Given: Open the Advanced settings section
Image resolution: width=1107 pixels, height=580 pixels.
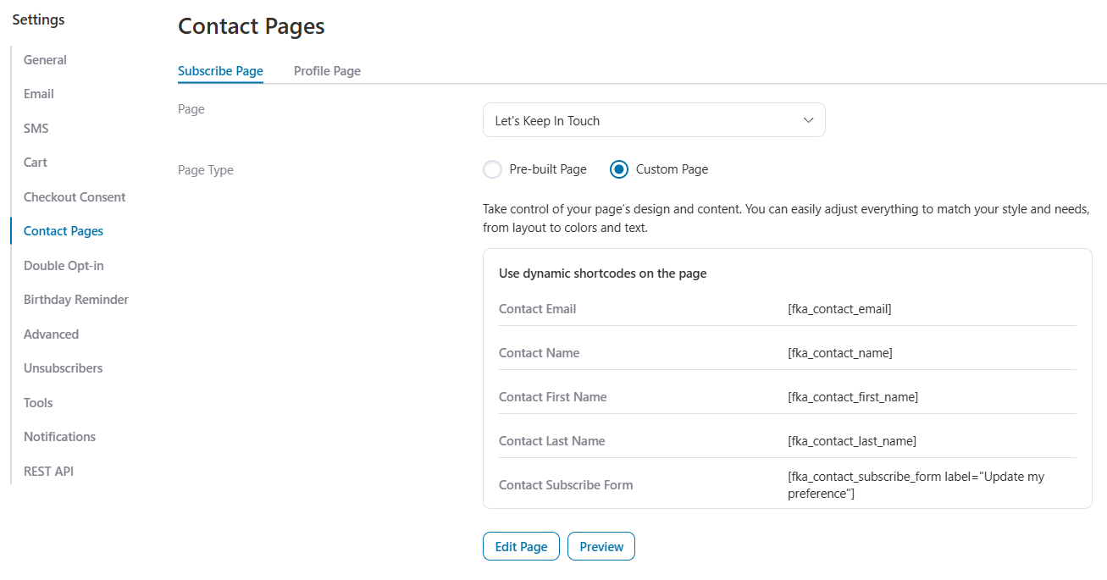Looking at the screenshot, I should [51, 334].
